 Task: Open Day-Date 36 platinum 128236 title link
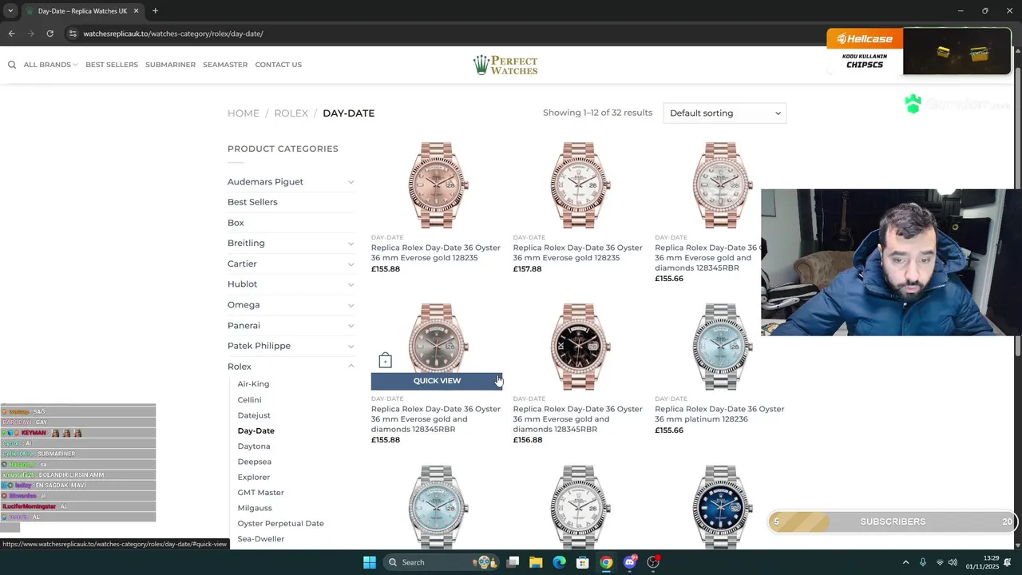(719, 414)
